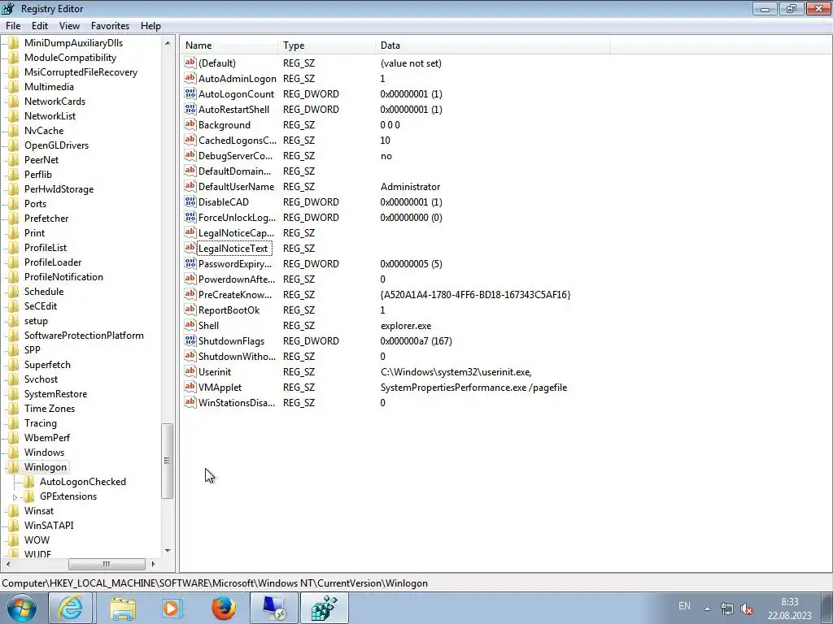Show hidden tray icons arrow
833x624 pixels.
click(707, 609)
